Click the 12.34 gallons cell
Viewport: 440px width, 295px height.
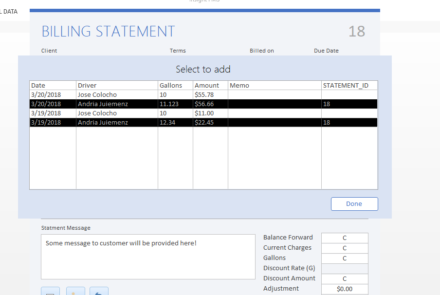(x=175, y=122)
